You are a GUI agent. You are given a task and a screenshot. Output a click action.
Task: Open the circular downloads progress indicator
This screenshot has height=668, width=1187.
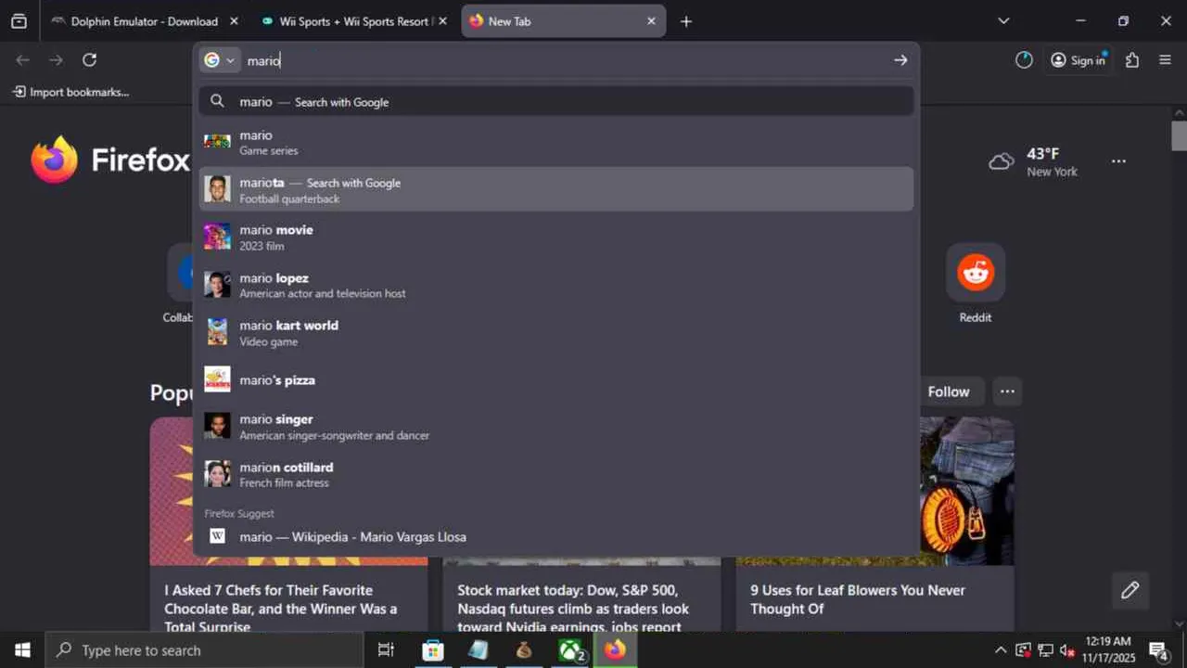coord(1024,60)
